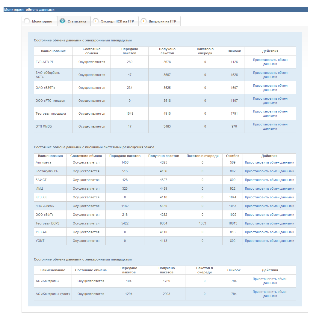The height and width of the screenshot is (319, 316).
Task: Select the ГУП АГЗ РТ name cell
Action: point(53,62)
